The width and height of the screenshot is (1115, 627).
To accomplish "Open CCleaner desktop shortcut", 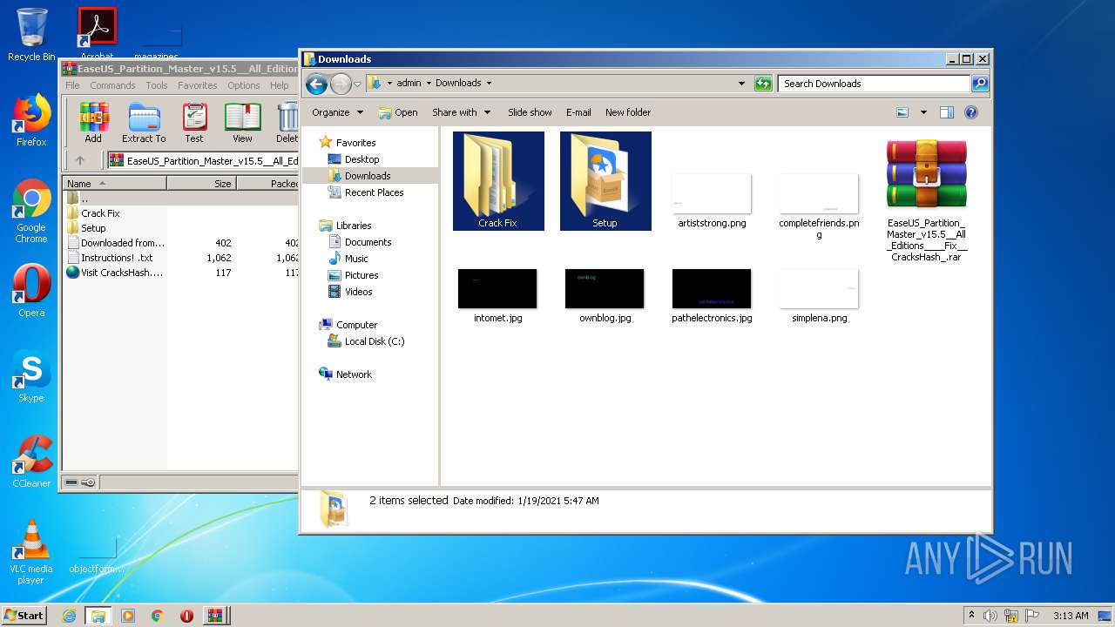I will [x=31, y=462].
